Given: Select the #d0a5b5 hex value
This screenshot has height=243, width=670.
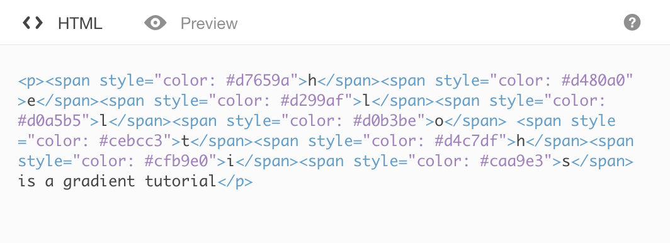Looking at the screenshot, I should click(50, 121).
